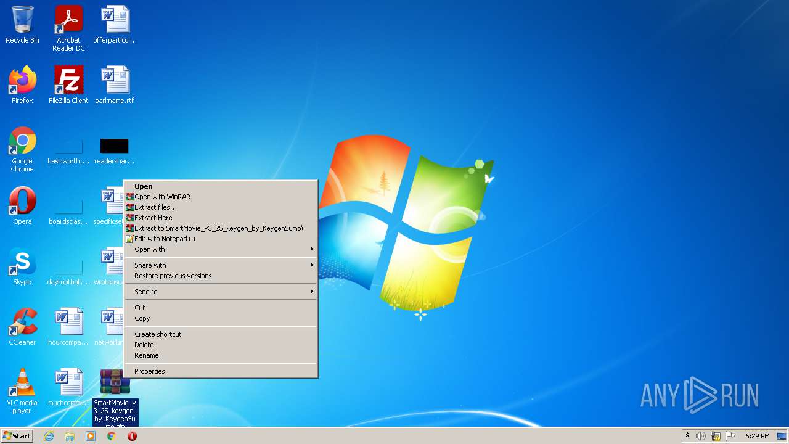The image size is (789, 444).
Task: Choose Create shortcut
Action: click(221, 334)
